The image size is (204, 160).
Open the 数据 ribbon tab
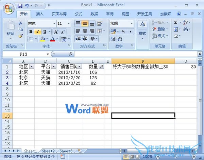pos(94,14)
